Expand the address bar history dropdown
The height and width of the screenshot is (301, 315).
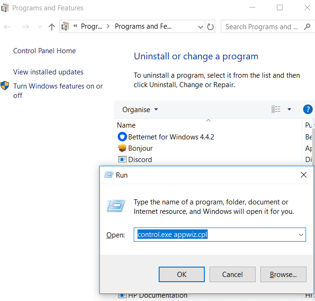click(200, 27)
